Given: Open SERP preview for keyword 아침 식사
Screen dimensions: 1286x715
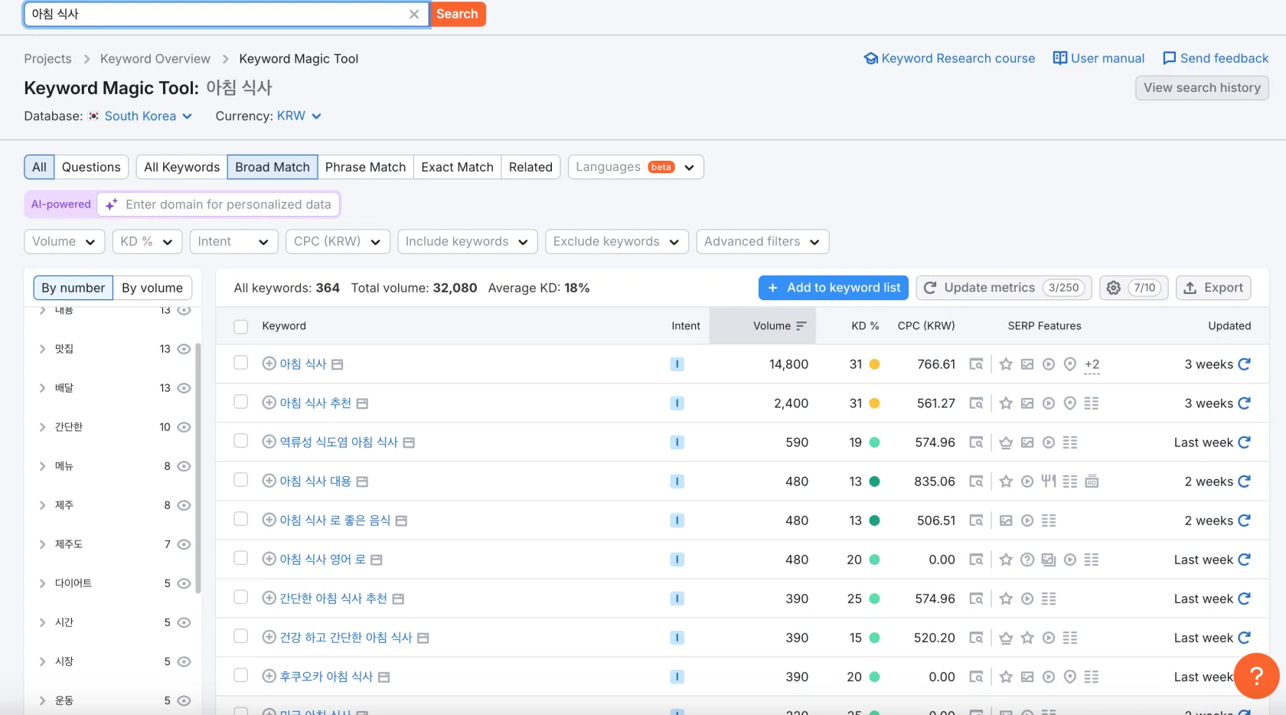Looking at the screenshot, I should click(x=977, y=364).
